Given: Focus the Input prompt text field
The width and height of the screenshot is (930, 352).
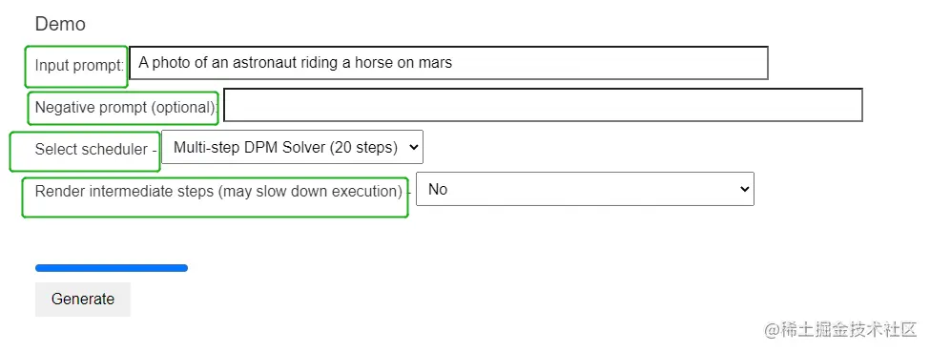Looking at the screenshot, I should point(449,63).
